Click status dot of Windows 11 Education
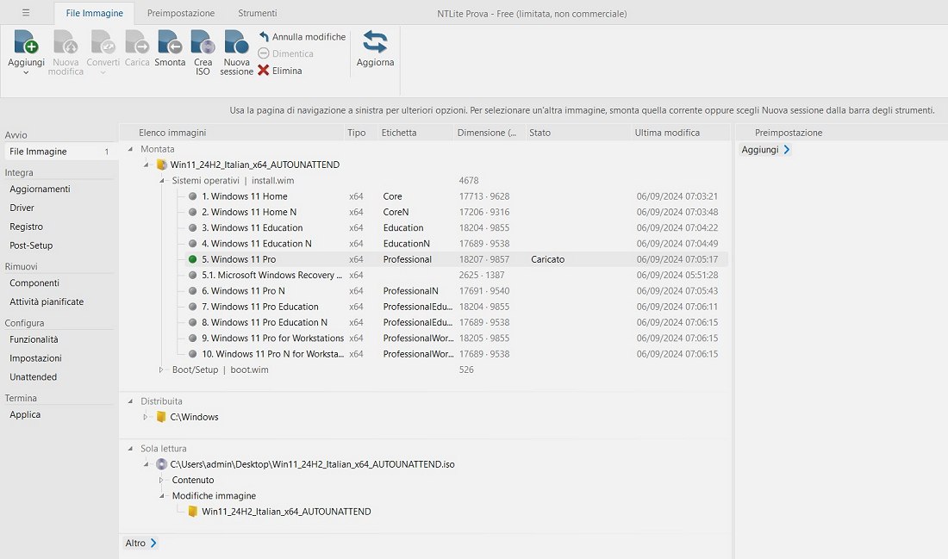Viewport: 948px width, 559px height. coord(193,228)
